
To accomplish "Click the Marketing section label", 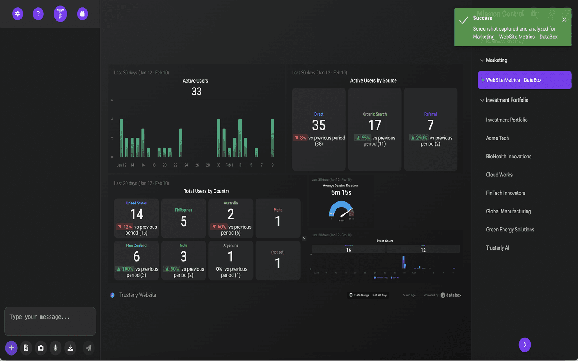I will (496, 60).
